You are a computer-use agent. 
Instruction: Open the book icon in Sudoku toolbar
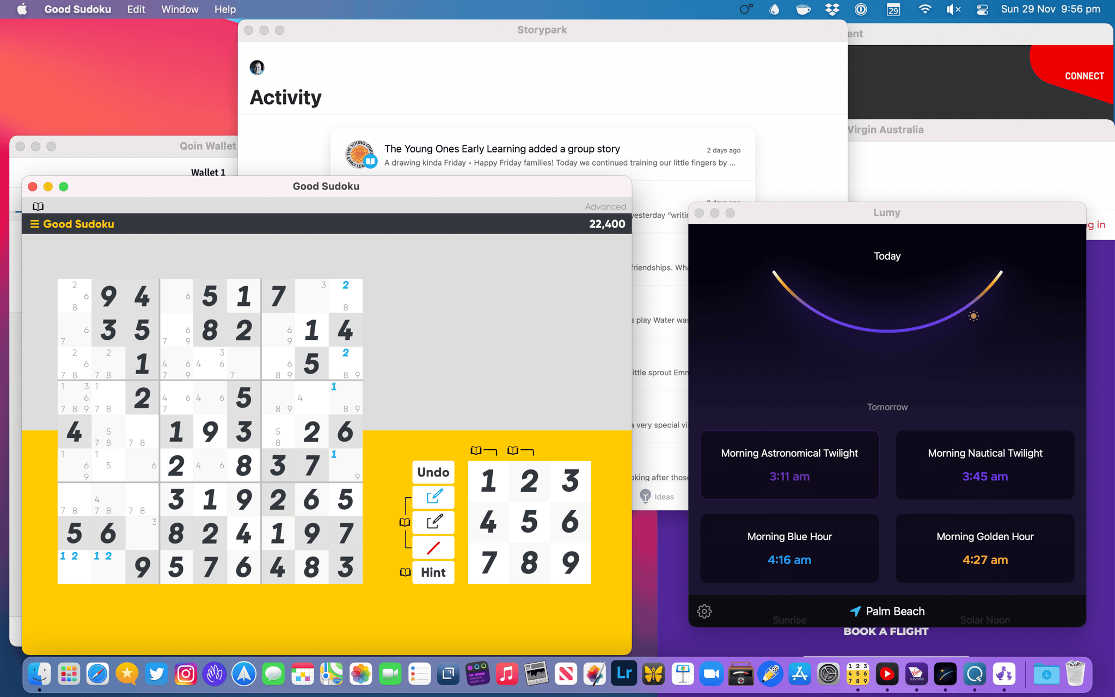pyautogui.click(x=38, y=206)
